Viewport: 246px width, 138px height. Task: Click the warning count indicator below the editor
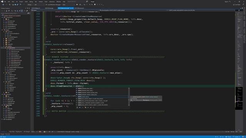coord(45,132)
